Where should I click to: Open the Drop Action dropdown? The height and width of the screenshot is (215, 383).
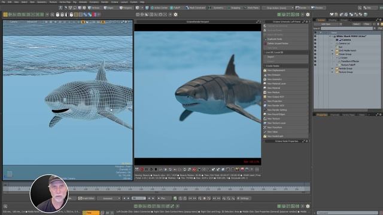pyautogui.click(x=278, y=8)
